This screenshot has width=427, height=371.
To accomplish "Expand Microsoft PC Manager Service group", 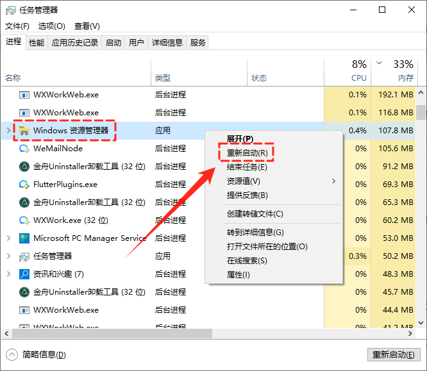I will pos(9,238).
